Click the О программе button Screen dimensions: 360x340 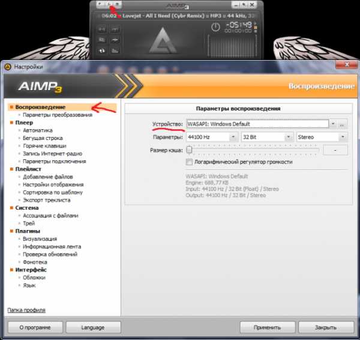pos(35,327)
